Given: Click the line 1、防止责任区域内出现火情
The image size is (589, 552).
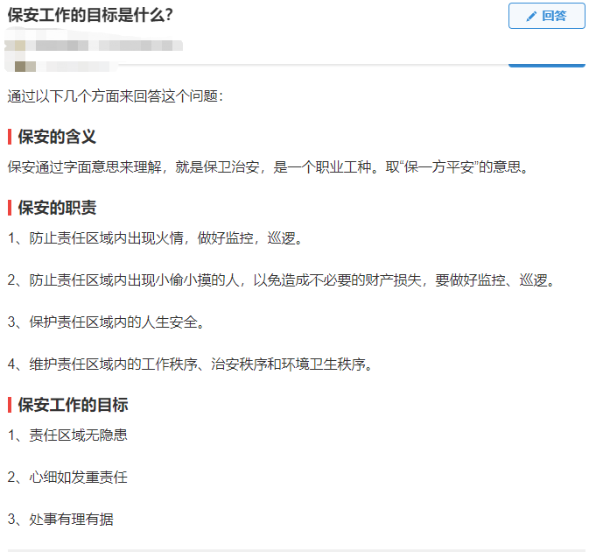Looking at the screenshot, I should click(x=155, y=238).
